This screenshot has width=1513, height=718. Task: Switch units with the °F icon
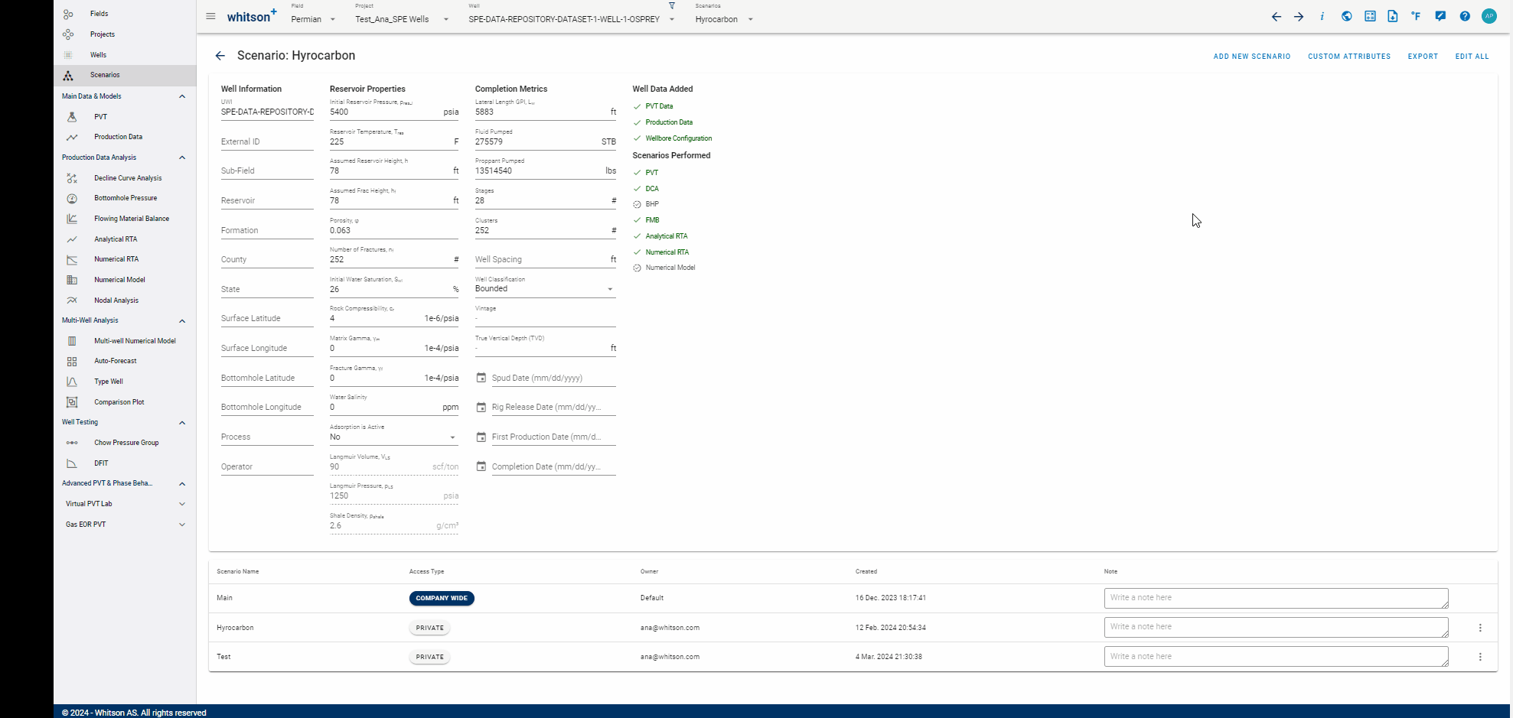(1417, 16)
